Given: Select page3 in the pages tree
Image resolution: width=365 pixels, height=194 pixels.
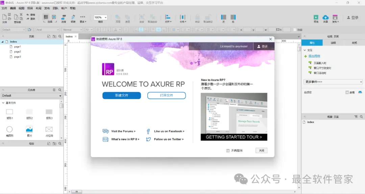Looking at the screenshot, I should point(18,57).
